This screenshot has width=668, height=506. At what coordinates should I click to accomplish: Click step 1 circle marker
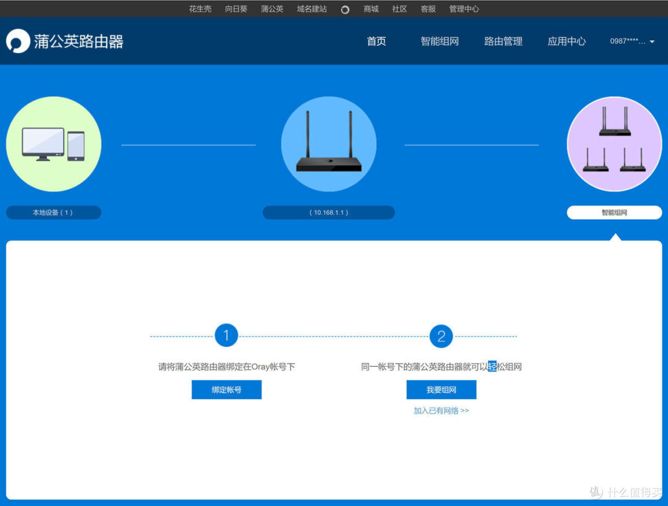click(x=226, y=336)
